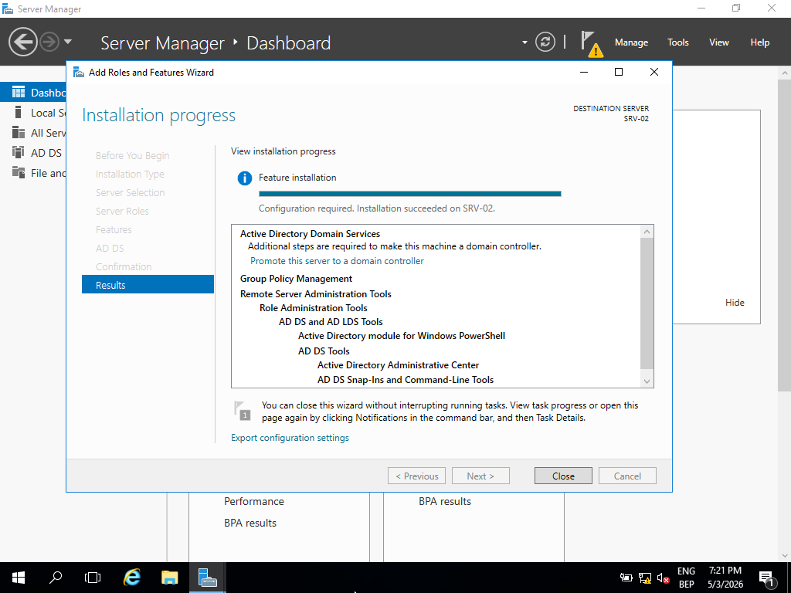Click Active Directory Administrative Center entry
Viewport: 791px width, 593px height.
[x=398, y=365]
